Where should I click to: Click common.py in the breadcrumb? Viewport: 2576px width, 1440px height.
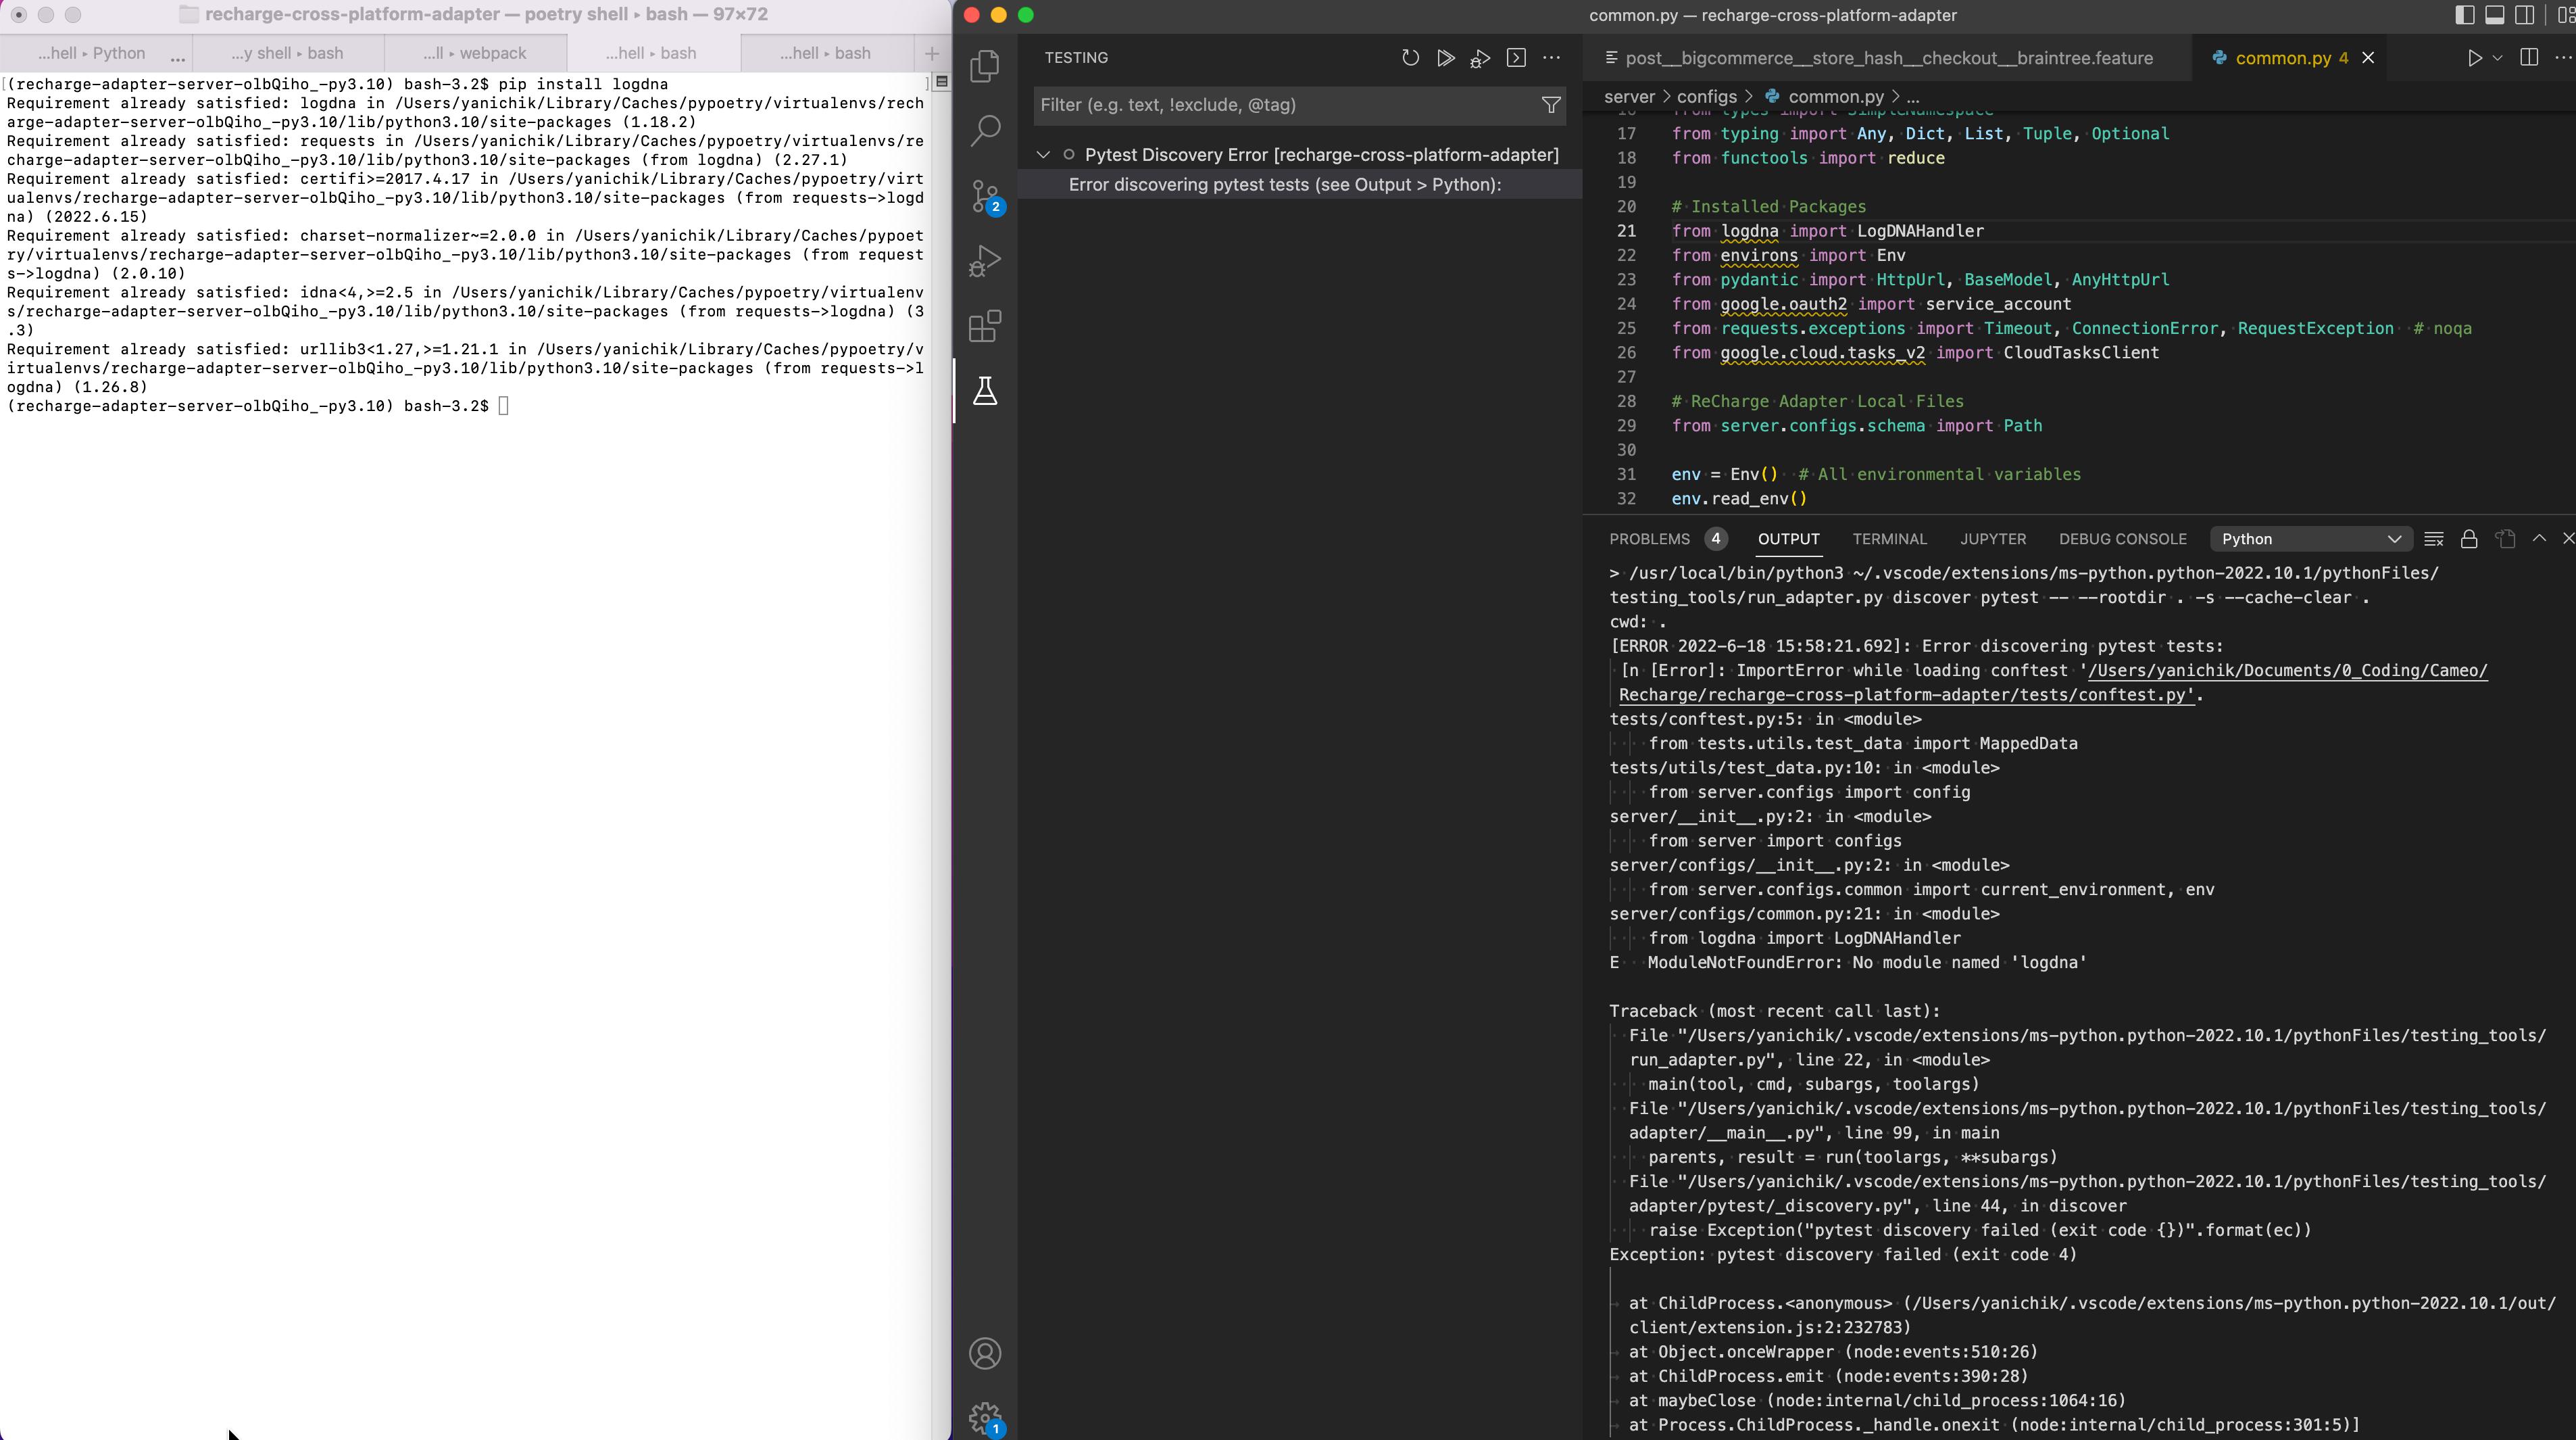pos(1835,97)
